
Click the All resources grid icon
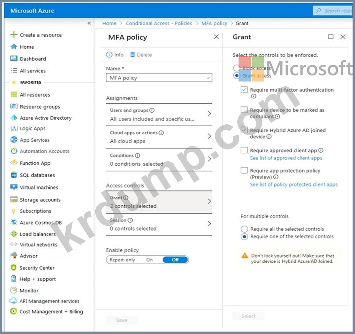click(14, 94)
